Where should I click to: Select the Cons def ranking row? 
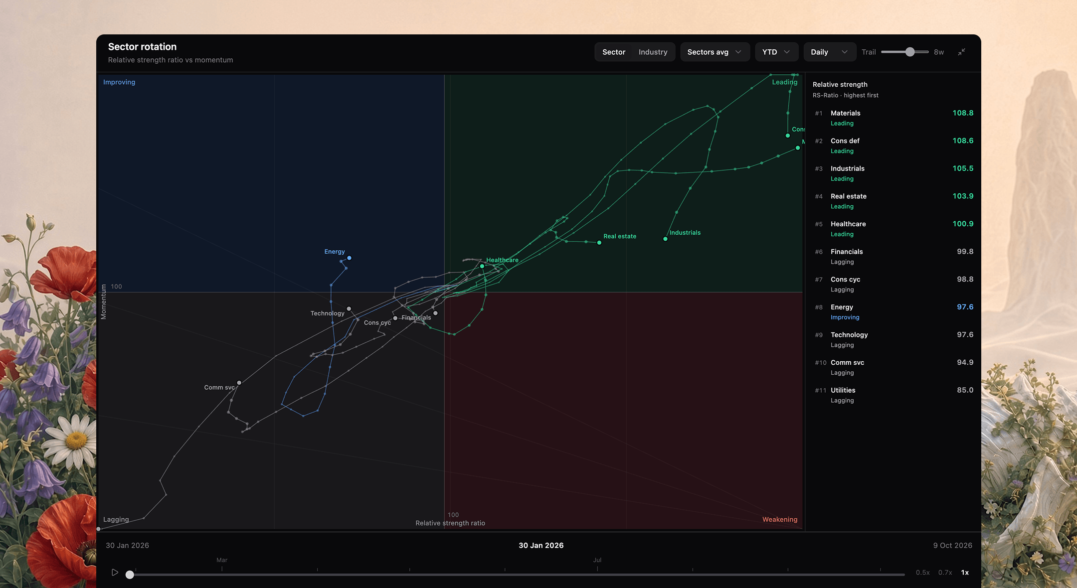(894, 146)
